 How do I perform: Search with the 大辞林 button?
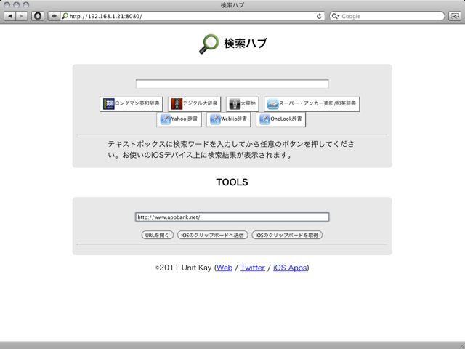click(x=243, y=104)
